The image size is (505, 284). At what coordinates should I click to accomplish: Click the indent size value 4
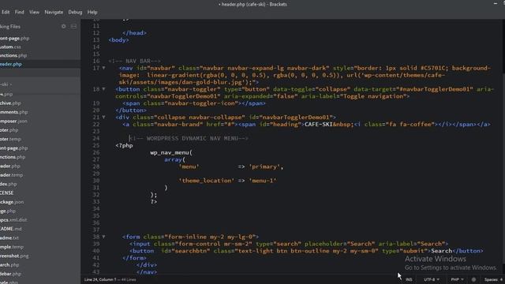501,279
